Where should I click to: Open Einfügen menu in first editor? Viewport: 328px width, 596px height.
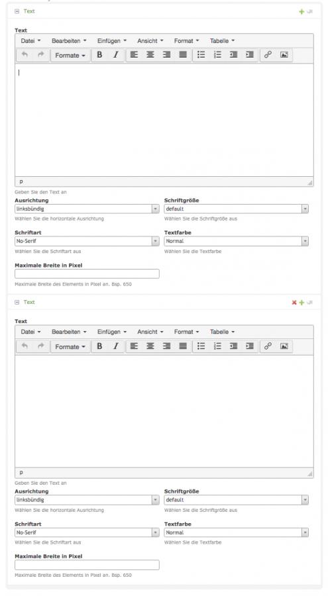[112, 40]
